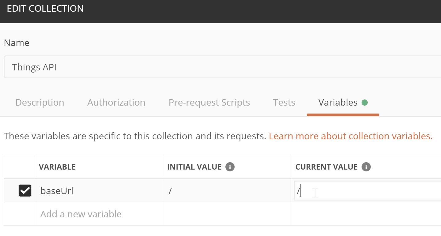Click the EDIT COLLECTION title bar
Viewport: 441px width, 236px height.
[x=45, y=9]
